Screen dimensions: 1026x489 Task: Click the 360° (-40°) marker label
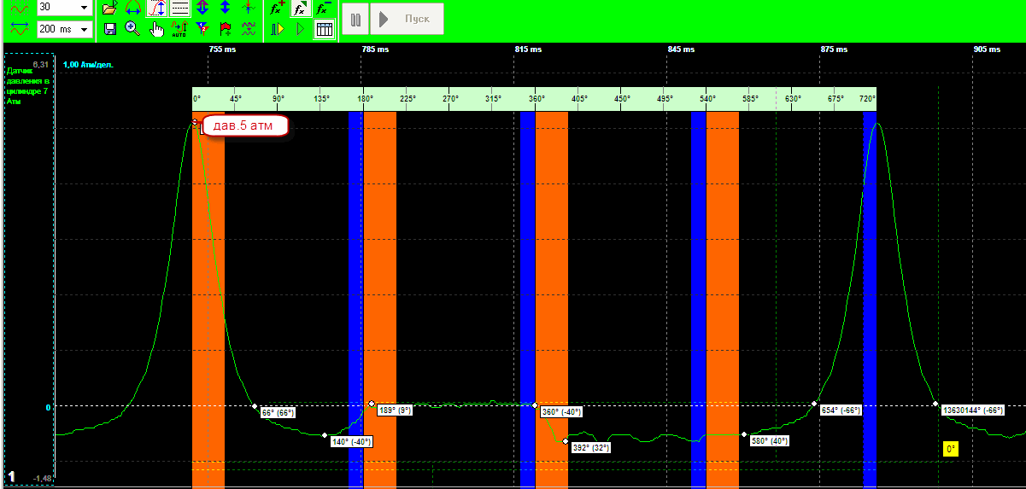(561, 412)
